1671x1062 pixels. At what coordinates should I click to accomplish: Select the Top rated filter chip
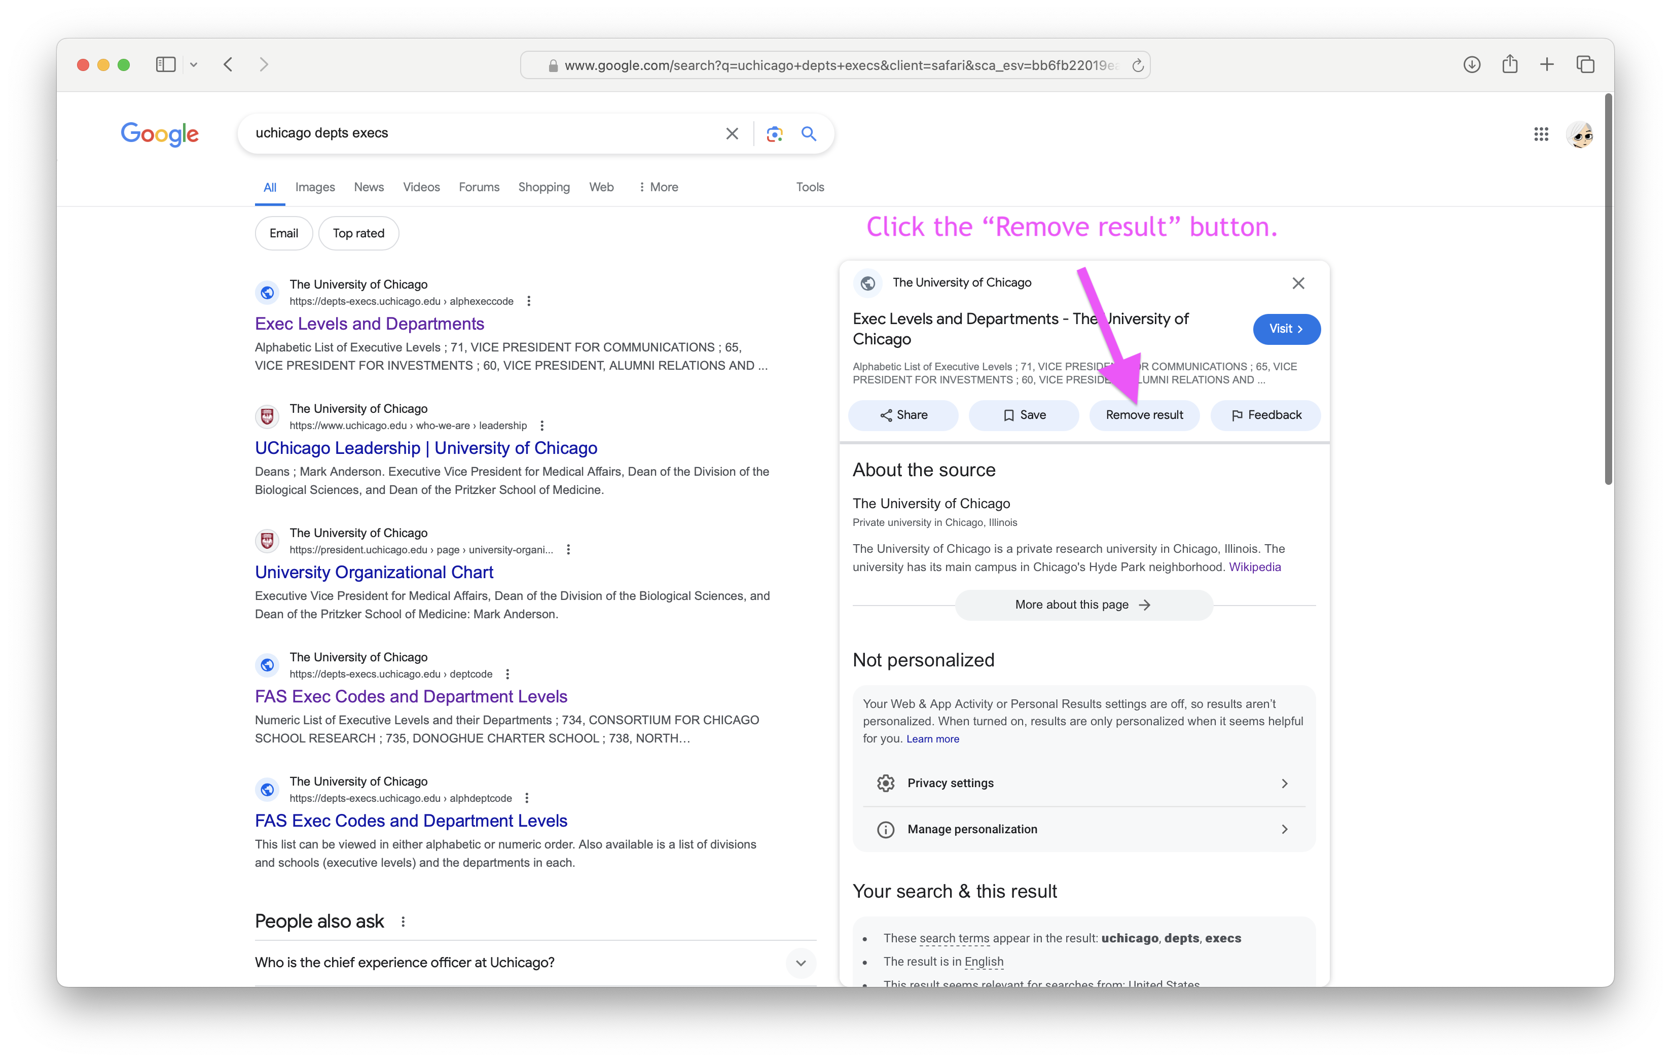tap(358, 233)
